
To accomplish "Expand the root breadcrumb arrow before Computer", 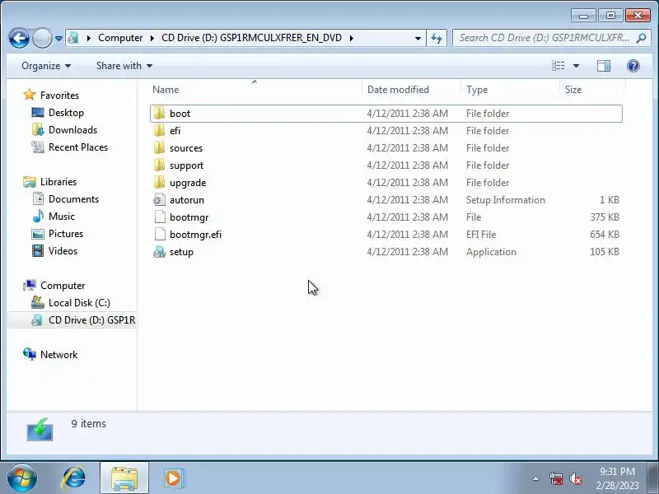I will tap(88, 38).
